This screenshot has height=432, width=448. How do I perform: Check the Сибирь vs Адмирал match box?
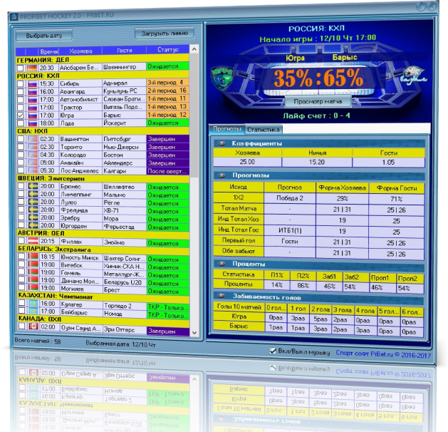click(x=20, y=84)
